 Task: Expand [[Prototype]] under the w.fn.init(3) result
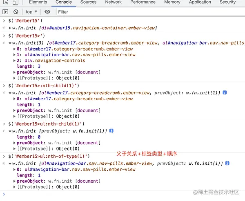(x=14, y=78)
